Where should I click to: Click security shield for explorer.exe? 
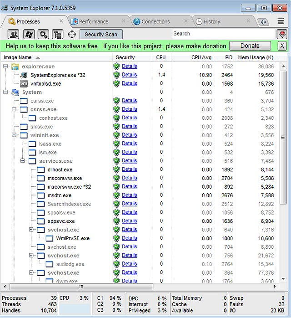[116, 67]
